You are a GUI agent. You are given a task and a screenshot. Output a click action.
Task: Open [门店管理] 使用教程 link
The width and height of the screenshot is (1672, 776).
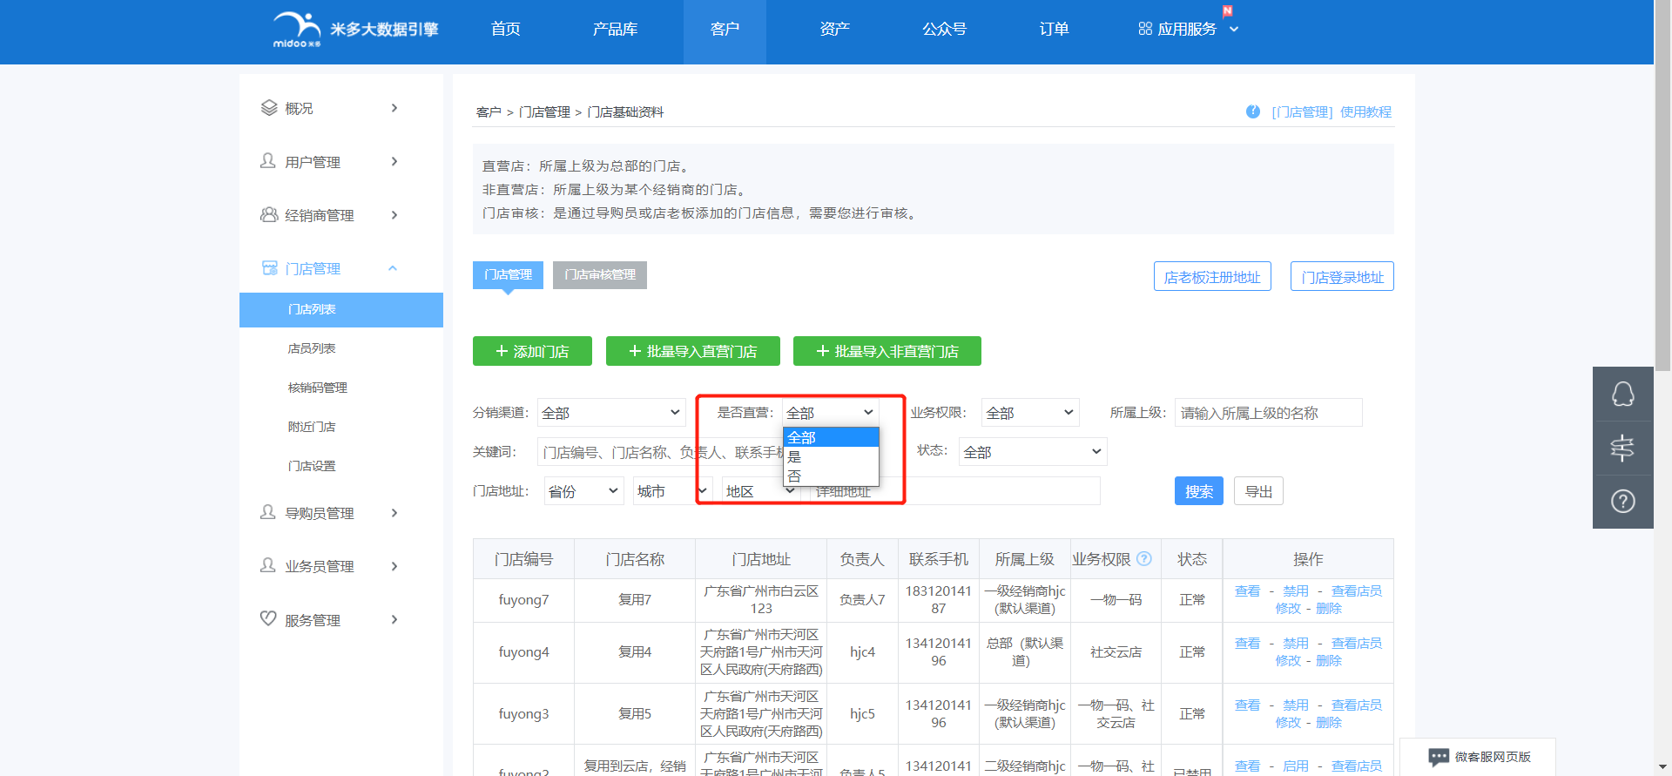pos(1332,111)
